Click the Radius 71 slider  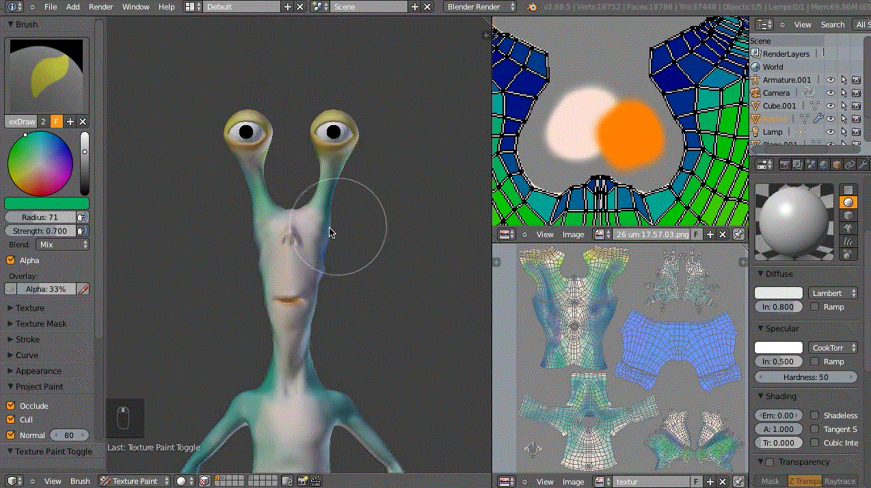(40, 217)
